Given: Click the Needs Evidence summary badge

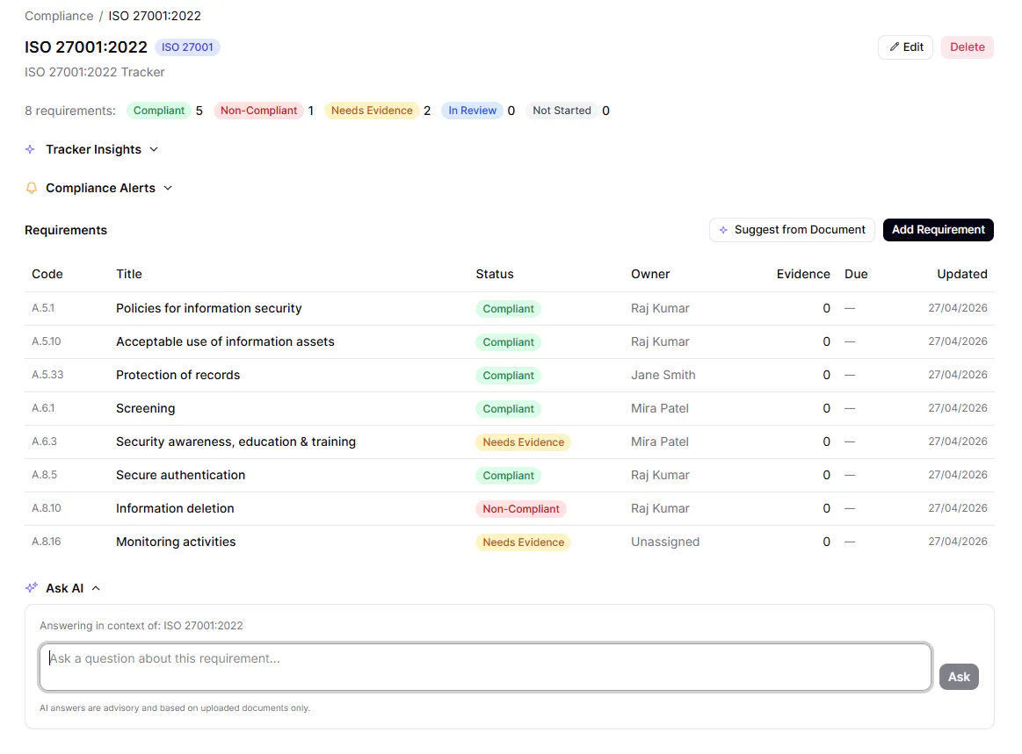Looking at the screenshot, I should [x=372, y=111].
